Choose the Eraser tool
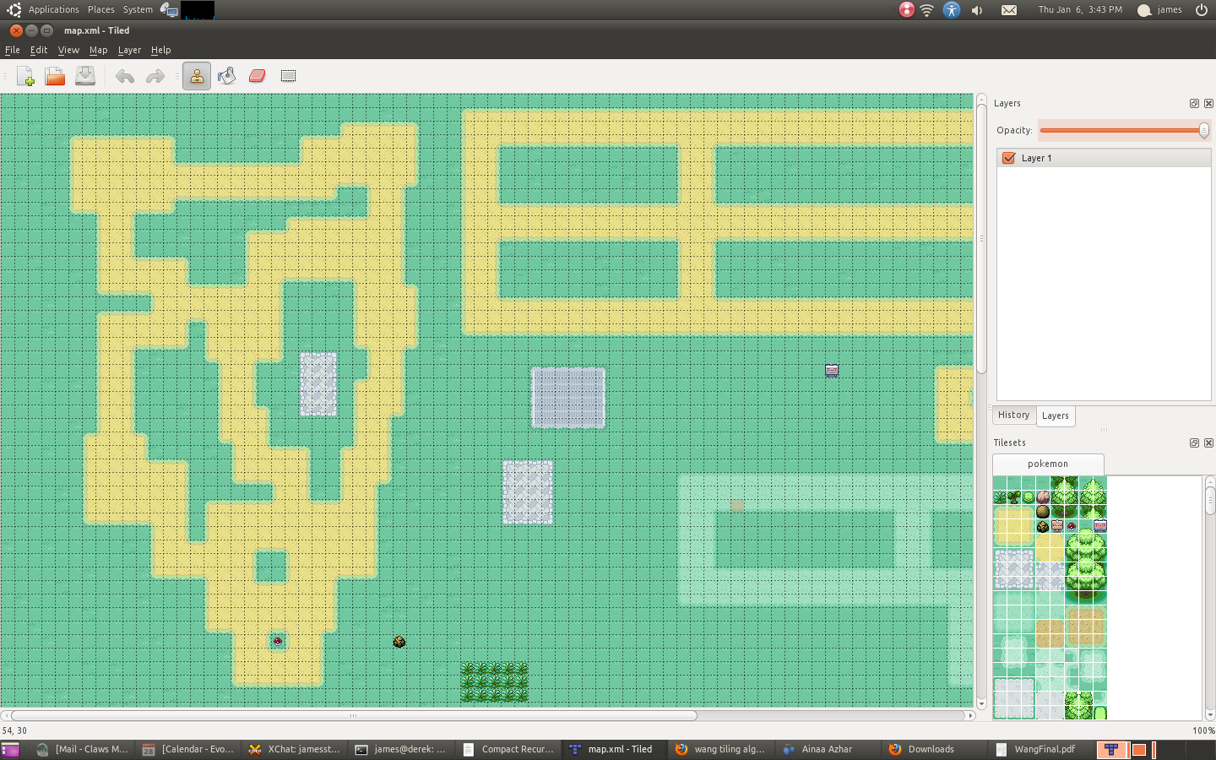The width and height of the screenshot is (1216, 760). [x=258, y=76]
